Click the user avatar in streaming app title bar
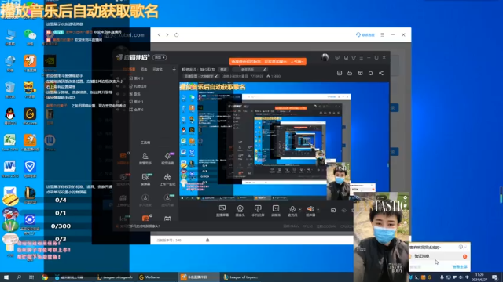The width and height of the screenshot is (503, 282). click(x=325, y=57)
